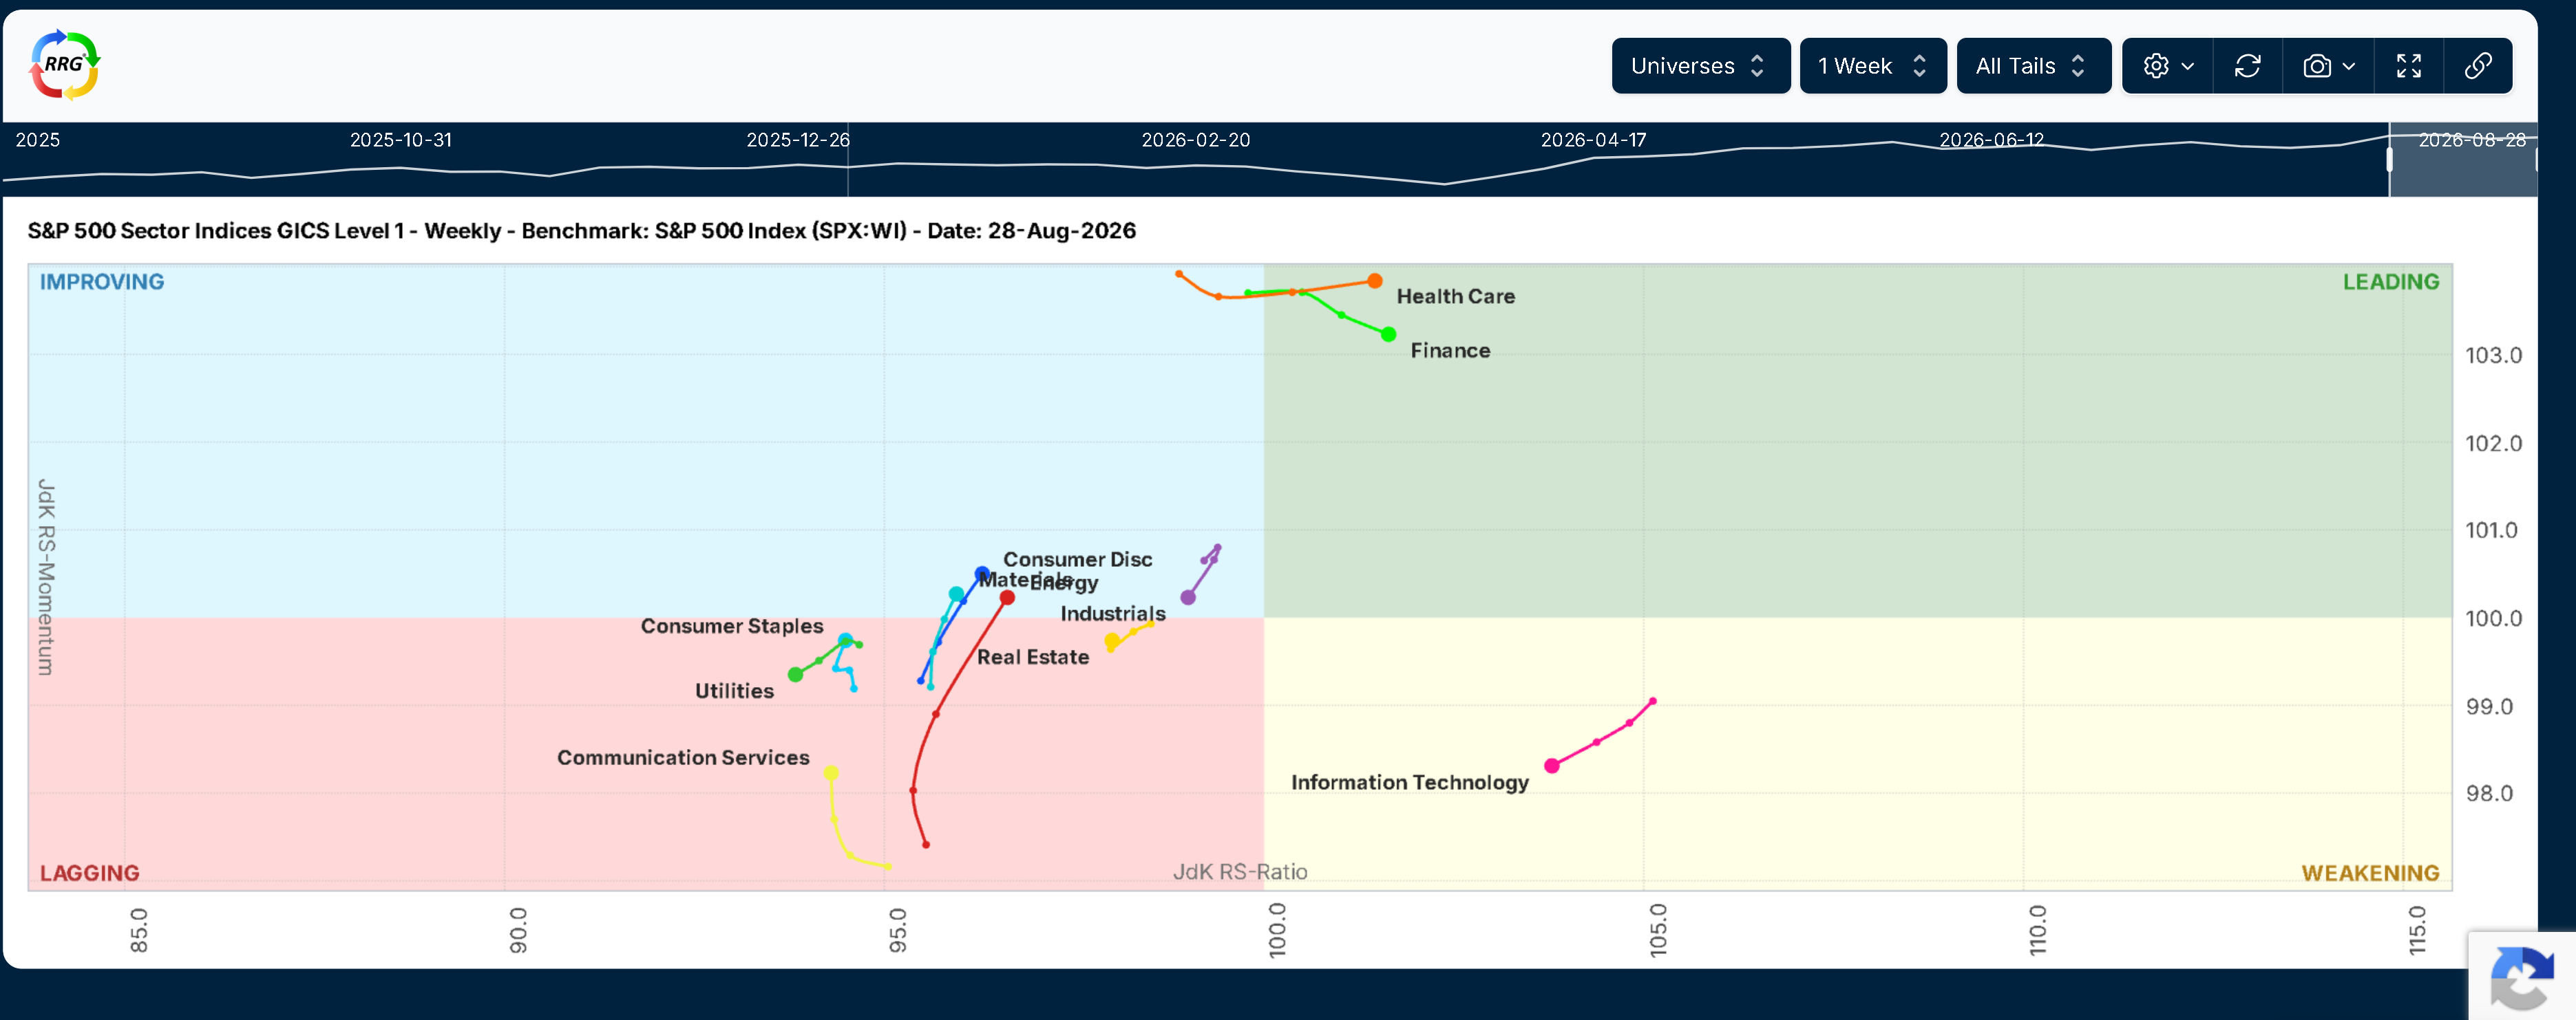The width and height of the screenshot is (2576, 1020).
Task: Click the Consumer Disc label
Action: point(1078,561)
